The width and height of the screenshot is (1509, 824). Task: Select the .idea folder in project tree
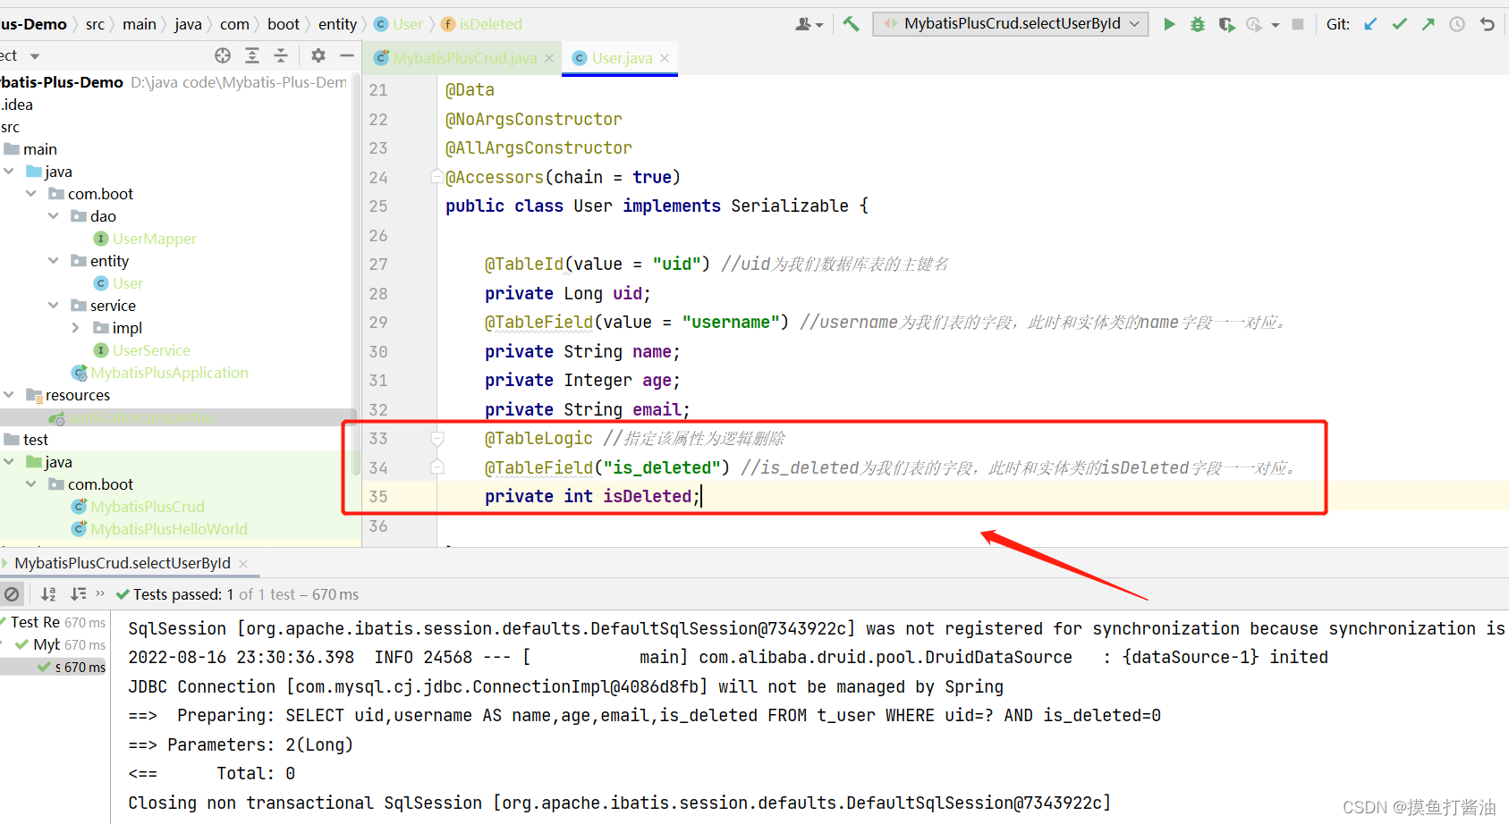click(17, 105)
